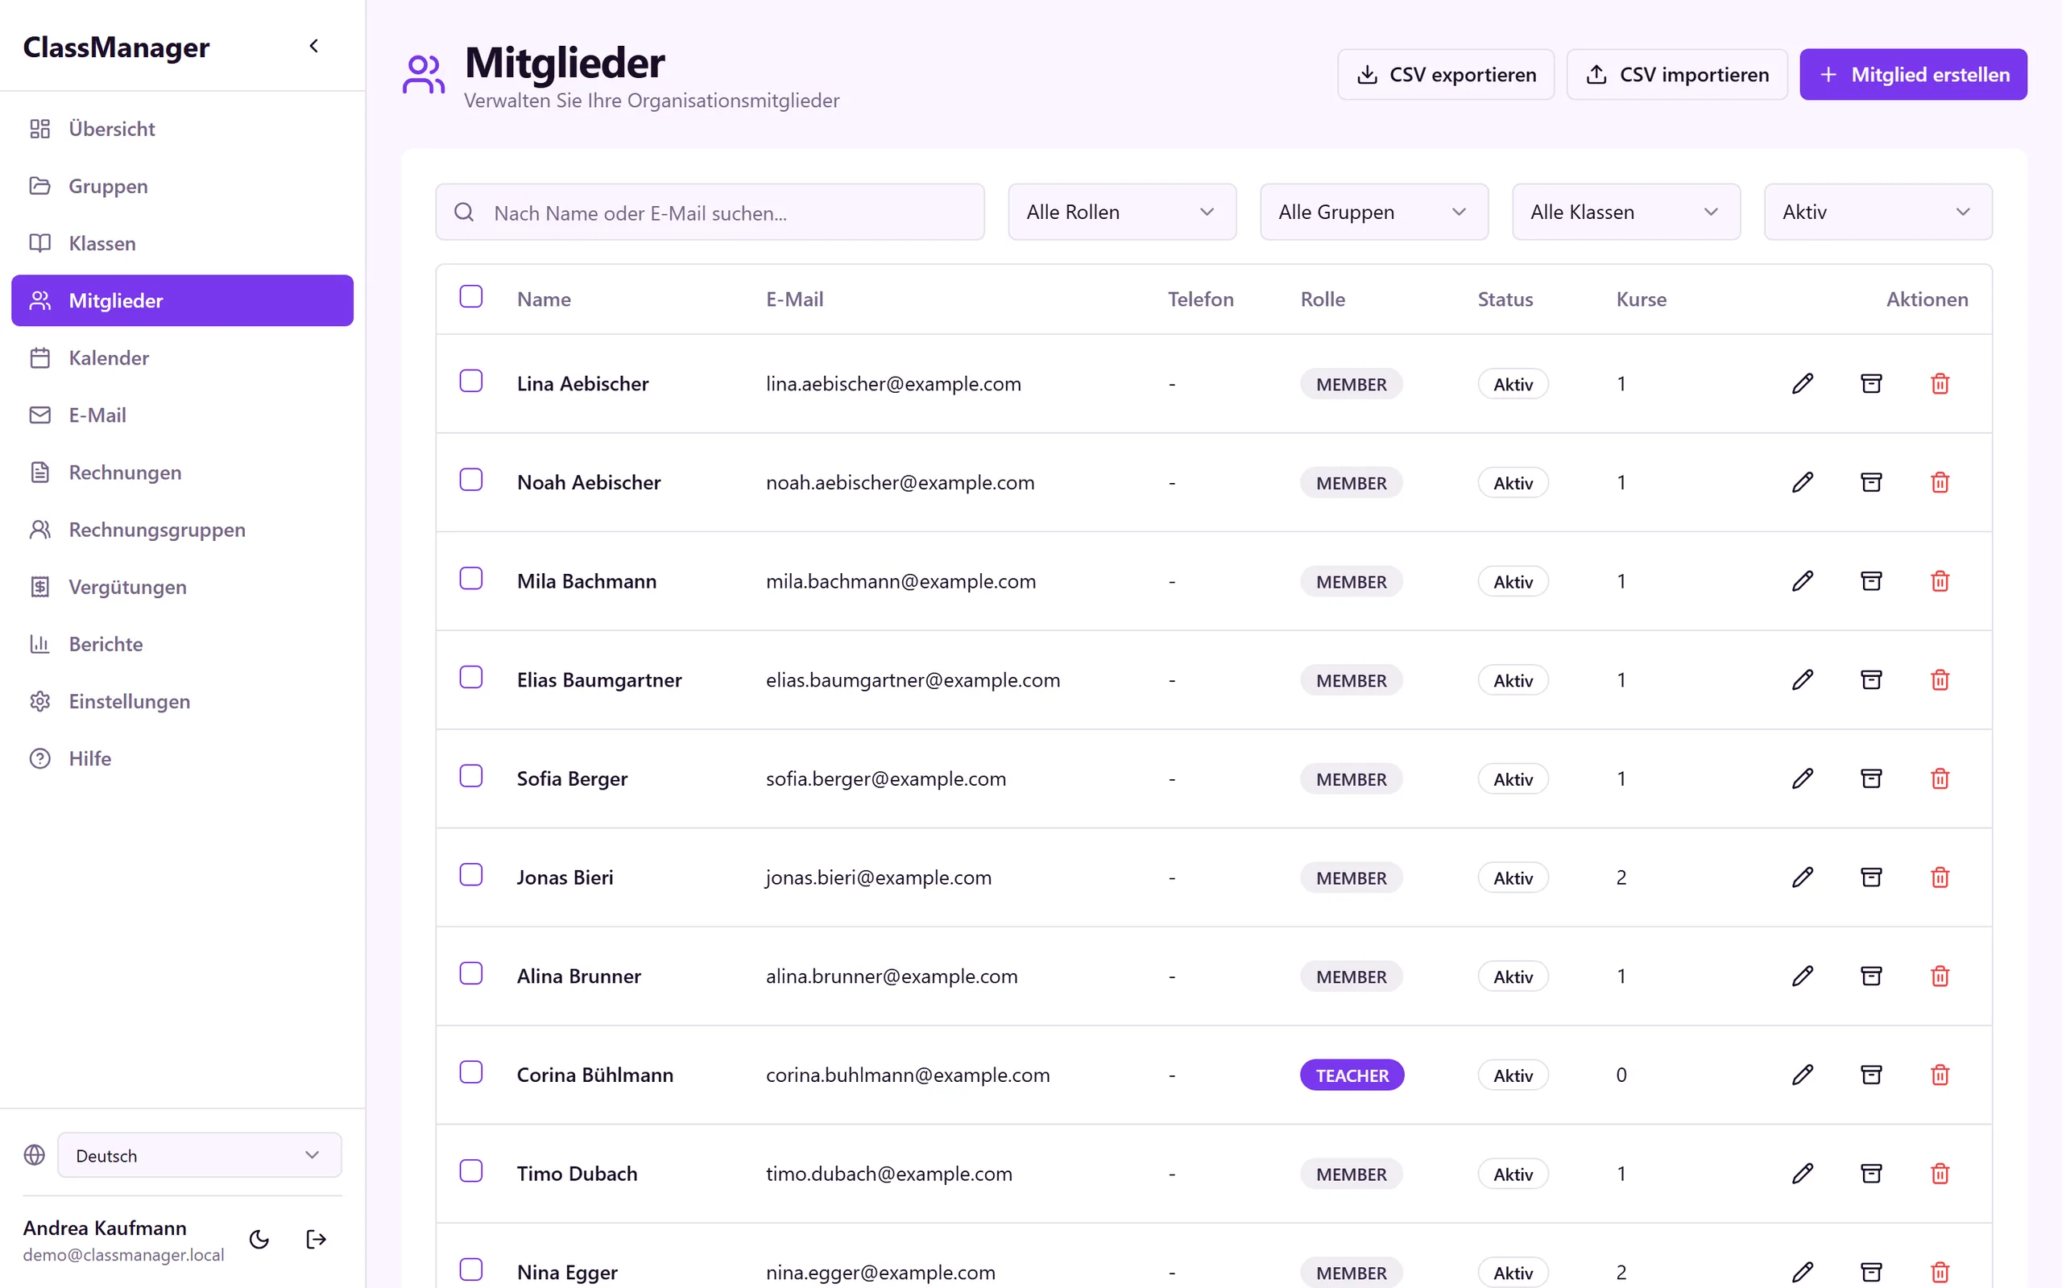The width and height of the screenshot is (2062, 1288).
Task: Click the CSV exportieren button
Action: 1445,75
